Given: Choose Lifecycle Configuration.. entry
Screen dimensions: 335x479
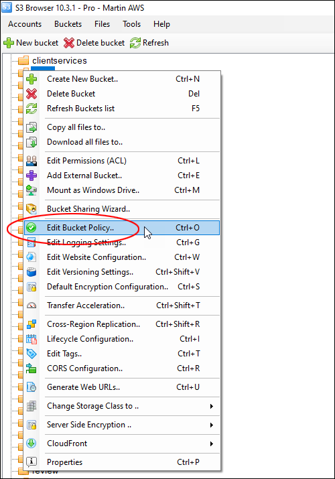Looking at the screenshot, I should click(x=122, y=339).
